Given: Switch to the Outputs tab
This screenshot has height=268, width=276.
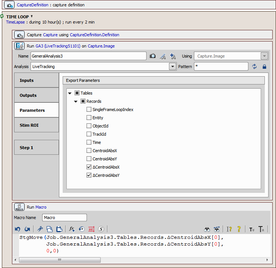Looking at the screenshot, I should tap(37, 95).
